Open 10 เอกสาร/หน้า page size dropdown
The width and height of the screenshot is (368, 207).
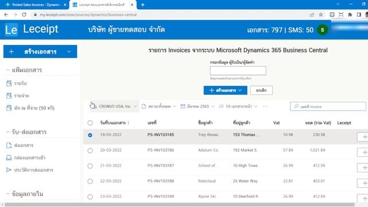point(238,106)
